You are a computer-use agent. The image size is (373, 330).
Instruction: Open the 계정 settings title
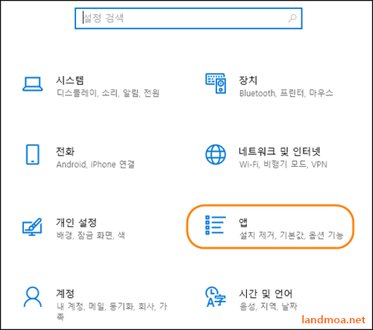pyautogui.click(x=65, y=293)
